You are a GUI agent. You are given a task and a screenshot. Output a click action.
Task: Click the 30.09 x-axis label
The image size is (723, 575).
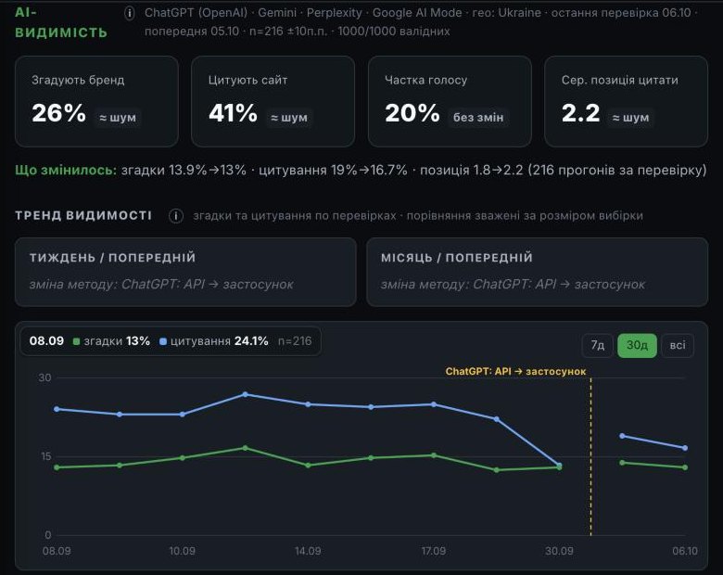click(559, 551)
